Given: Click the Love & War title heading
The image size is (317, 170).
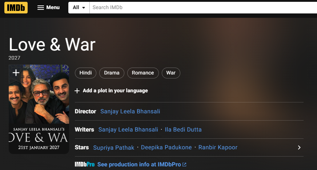Looking at the screenshot, I should pos(52,45).
